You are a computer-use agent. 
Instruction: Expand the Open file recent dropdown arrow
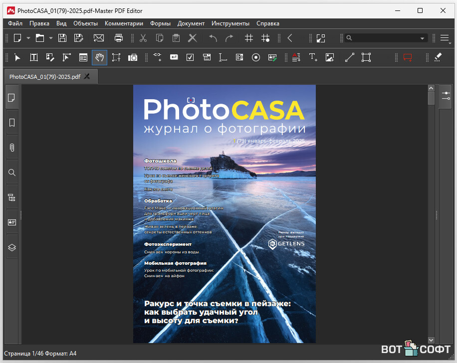click(x=51, y=38)
